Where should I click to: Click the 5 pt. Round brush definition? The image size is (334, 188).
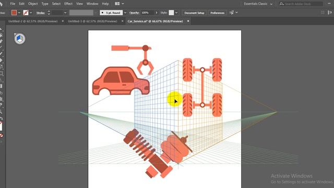[111, 13]
